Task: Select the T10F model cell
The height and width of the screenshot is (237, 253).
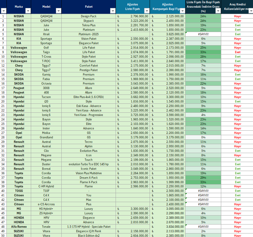Action: point(46,191)
